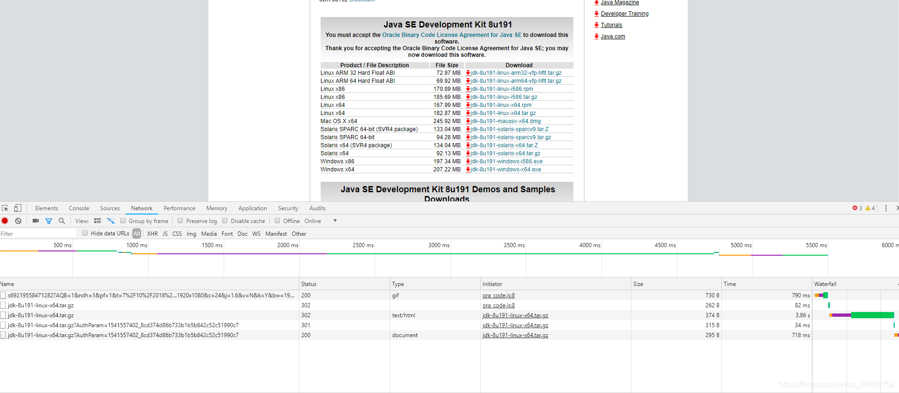
Task: Open Oracle Binary Code License Agreement link
Action: coord(452,35)
